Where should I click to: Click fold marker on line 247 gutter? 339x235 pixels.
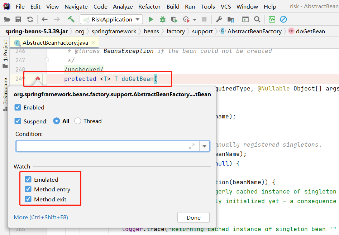pyautogui.click(x=47, y=60)
